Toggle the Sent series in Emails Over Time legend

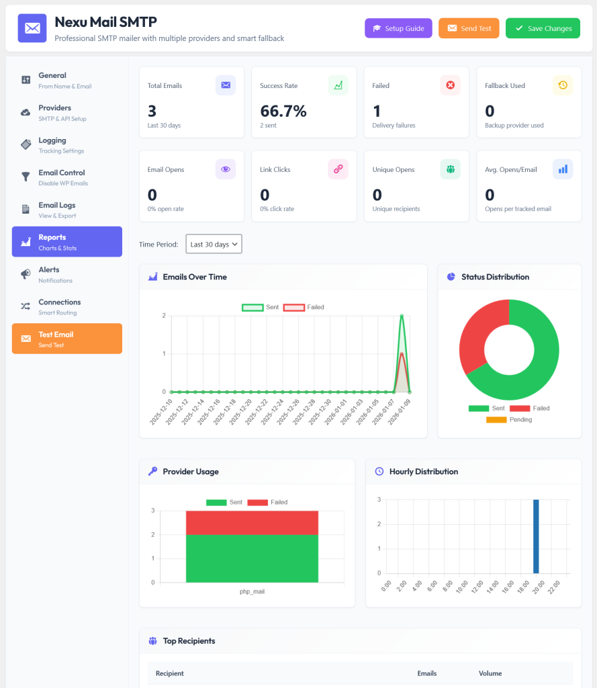[x=260, y=307]
